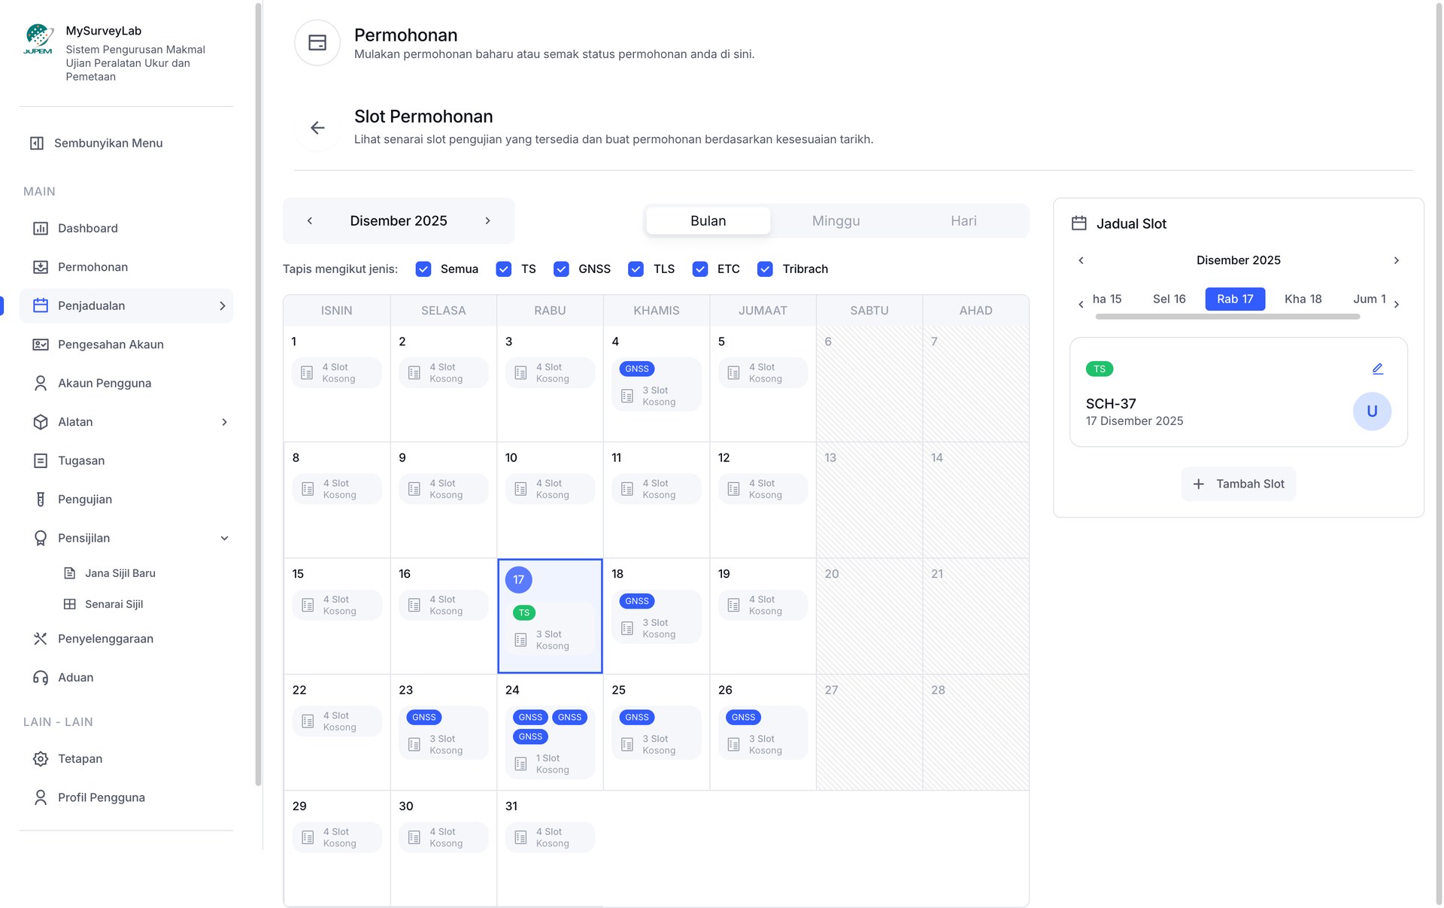The height and width of the screenshot is (908, 1444).
Task: Toggle the GNSS filter checkbox
Action: pos(561,269)
